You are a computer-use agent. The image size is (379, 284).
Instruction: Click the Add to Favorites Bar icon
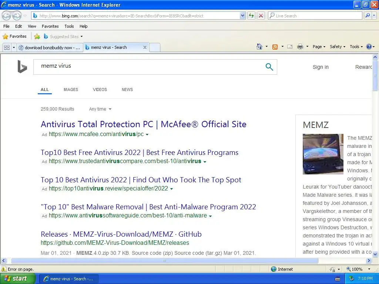pyautogui.click(x=37, y=37)
